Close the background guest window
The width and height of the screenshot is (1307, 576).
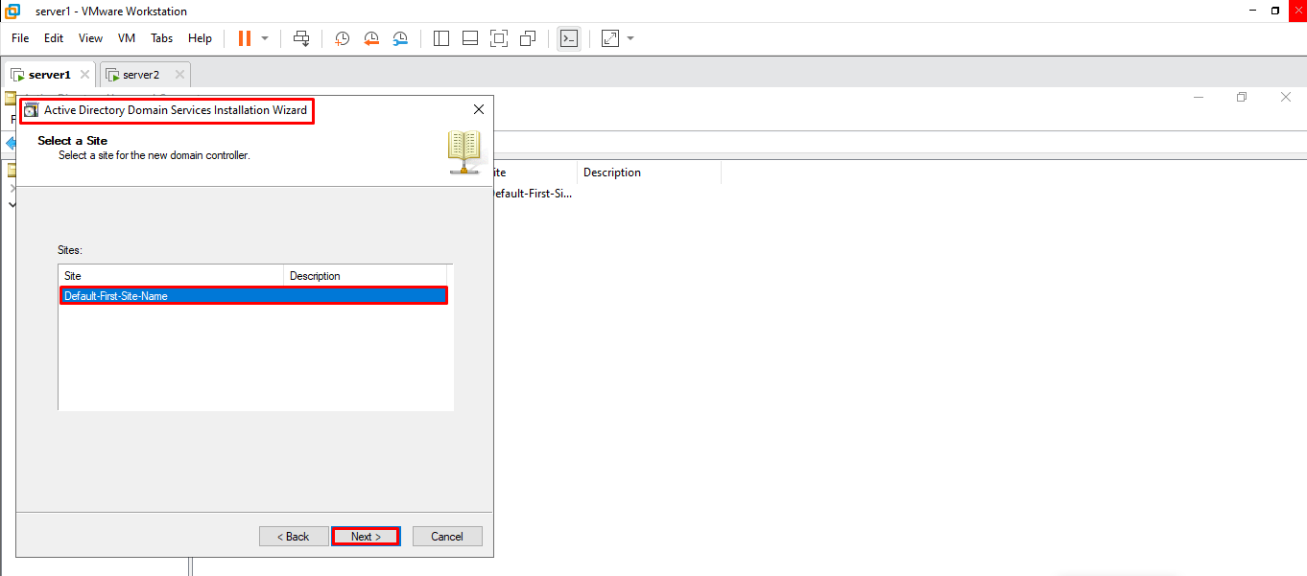click(1286, 97)
